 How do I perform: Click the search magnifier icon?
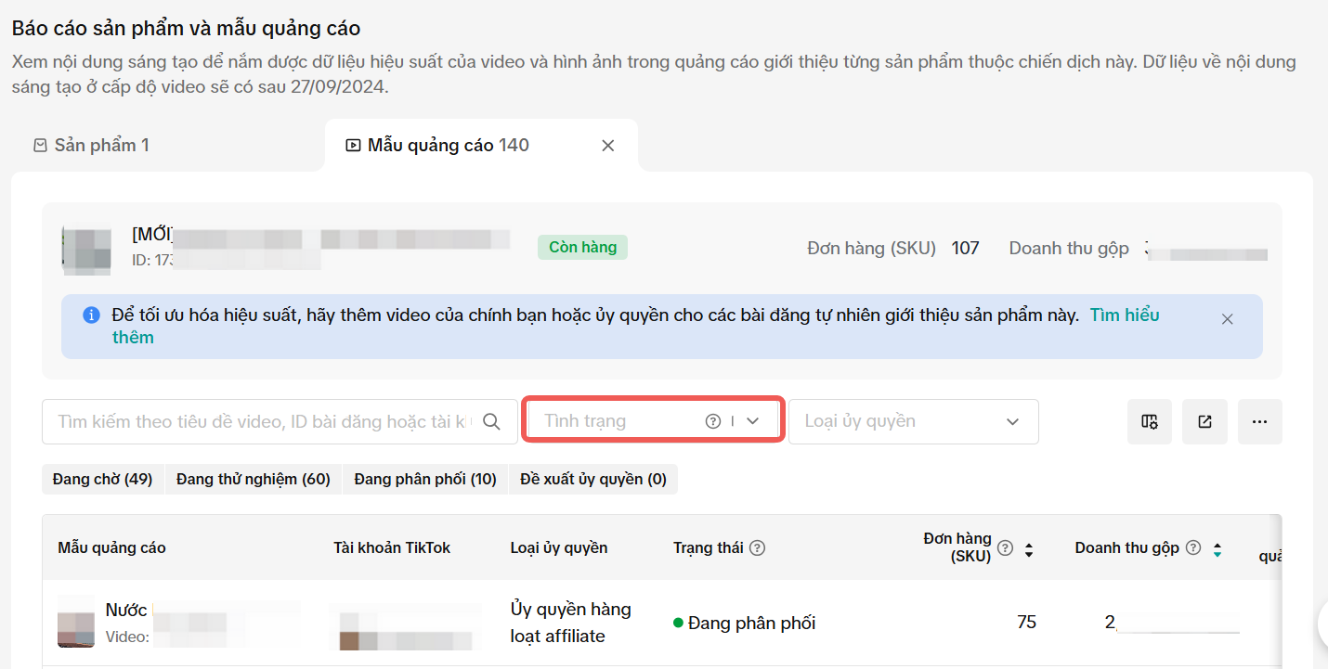tap(492, 422)
